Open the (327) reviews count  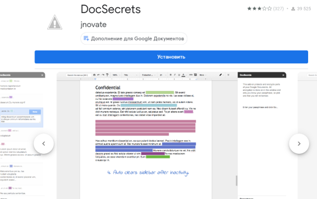(279, 9)
